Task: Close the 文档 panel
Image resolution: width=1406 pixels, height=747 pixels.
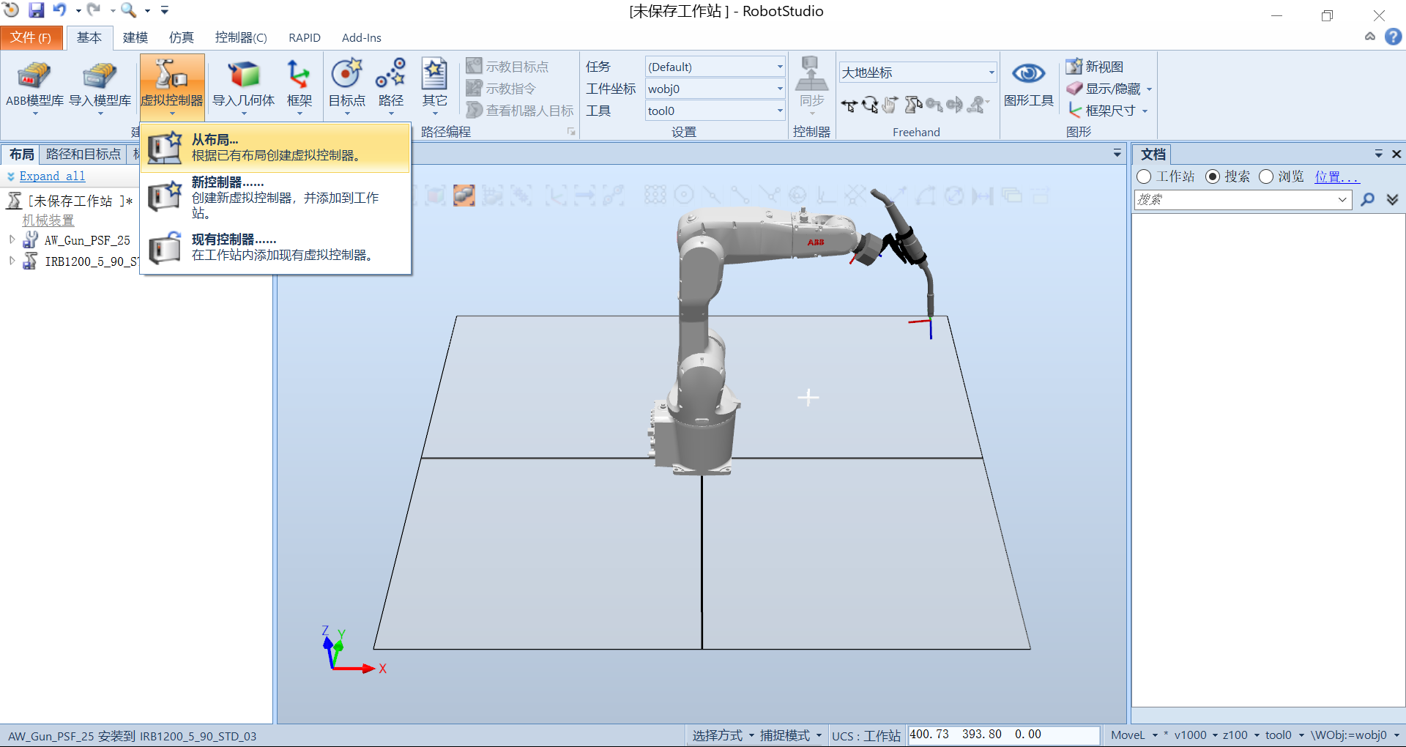Action: [1396, 154]
